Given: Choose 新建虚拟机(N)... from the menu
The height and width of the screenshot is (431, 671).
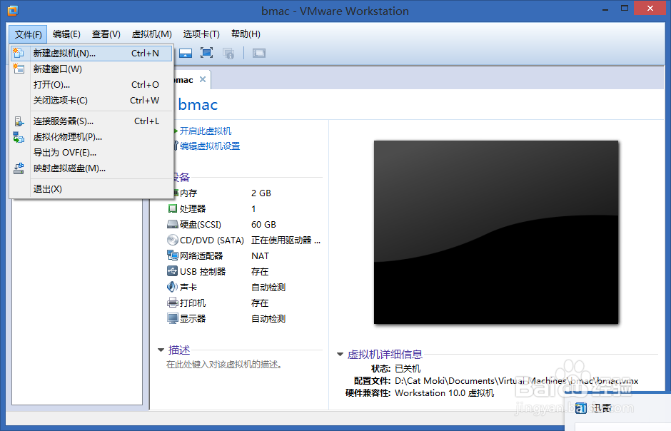Looking at the screenshot, I should (x=91, y=53).
